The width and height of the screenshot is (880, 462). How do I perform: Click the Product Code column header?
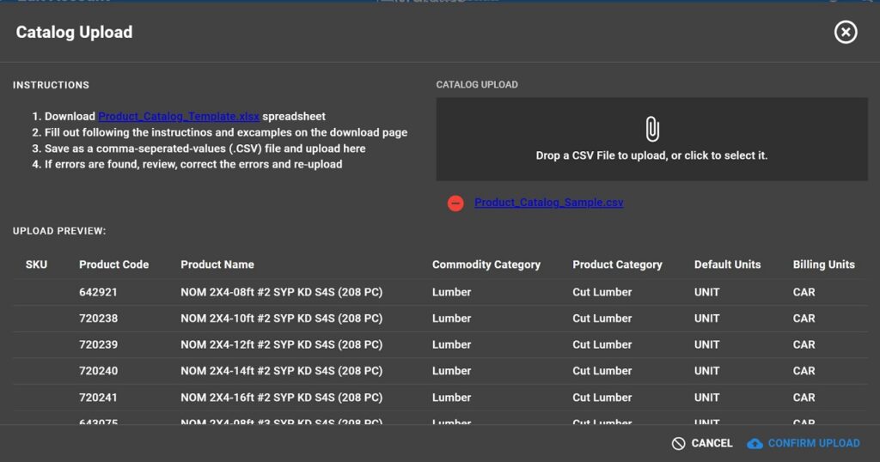[x=113, y=264]
